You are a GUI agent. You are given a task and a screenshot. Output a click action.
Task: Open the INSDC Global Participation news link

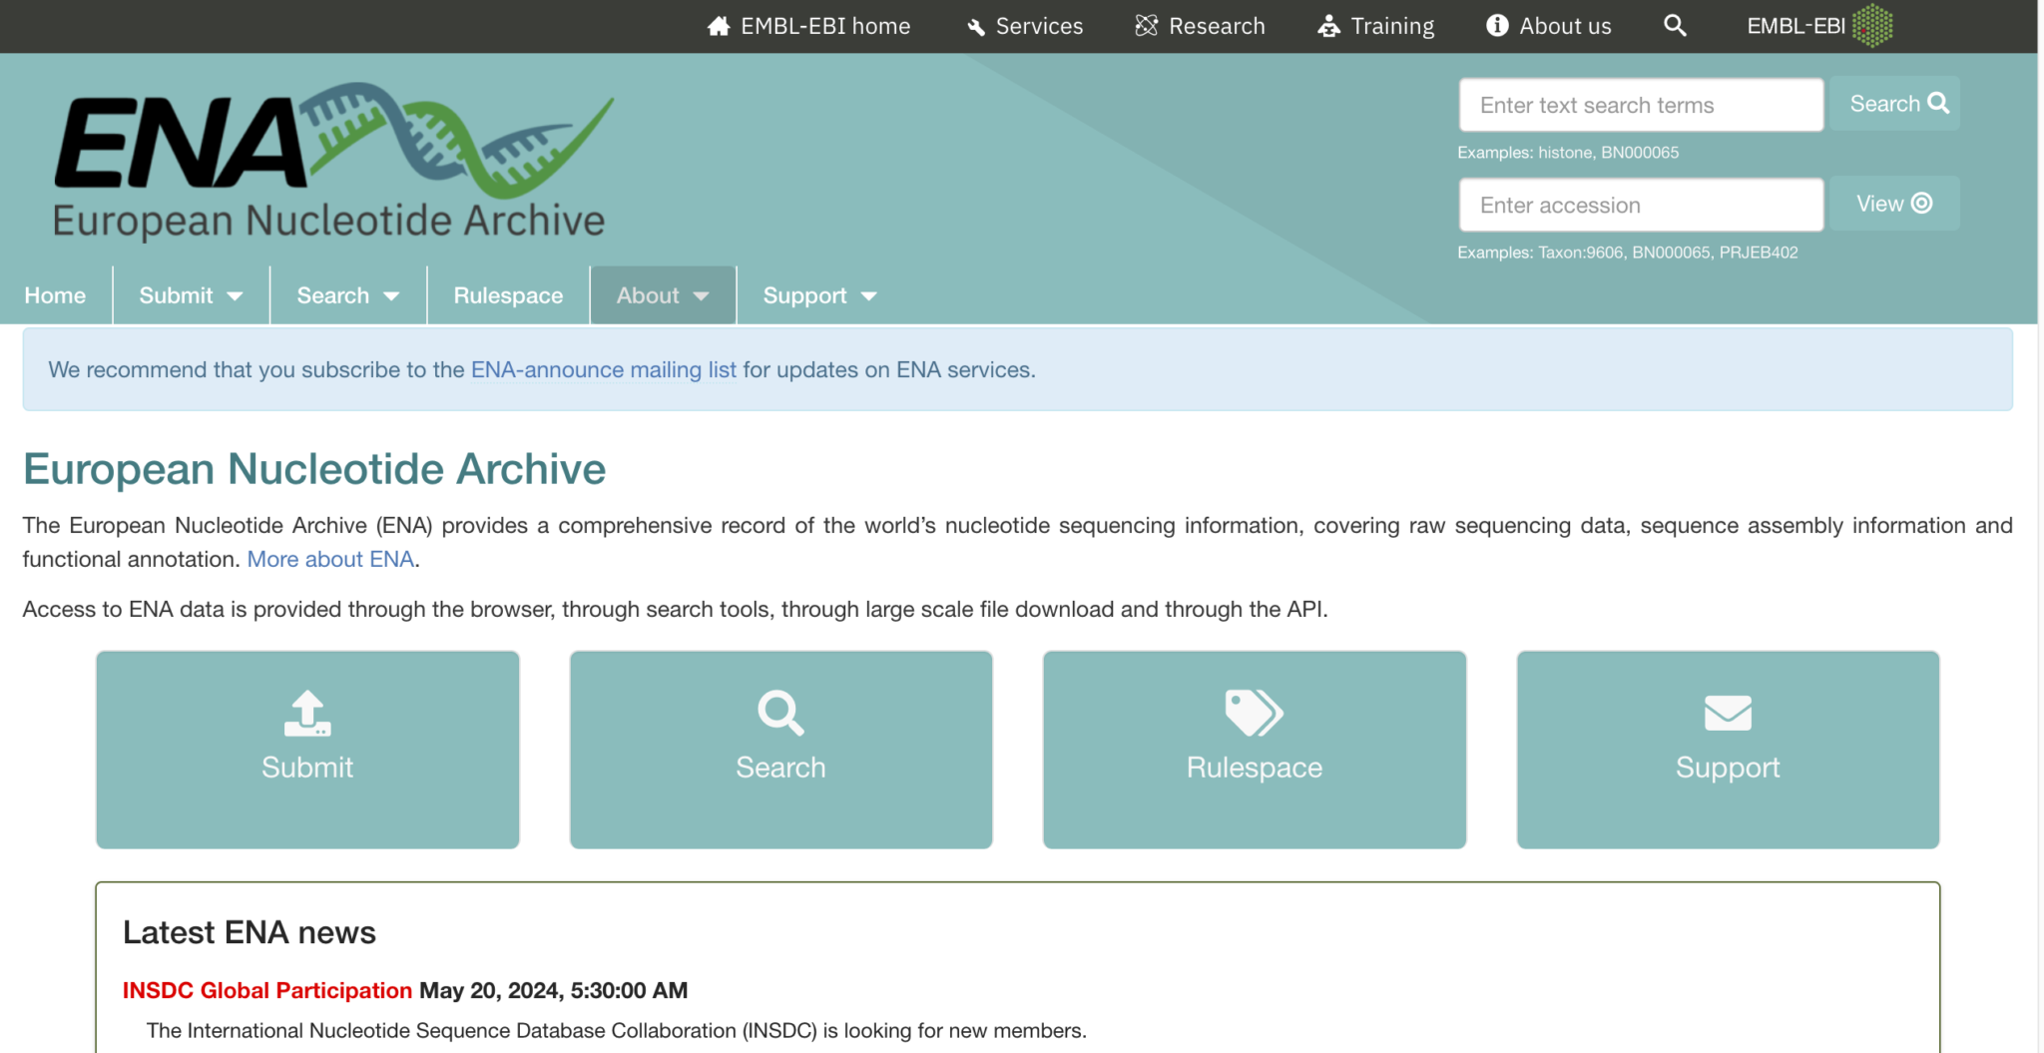pos(266,990)
